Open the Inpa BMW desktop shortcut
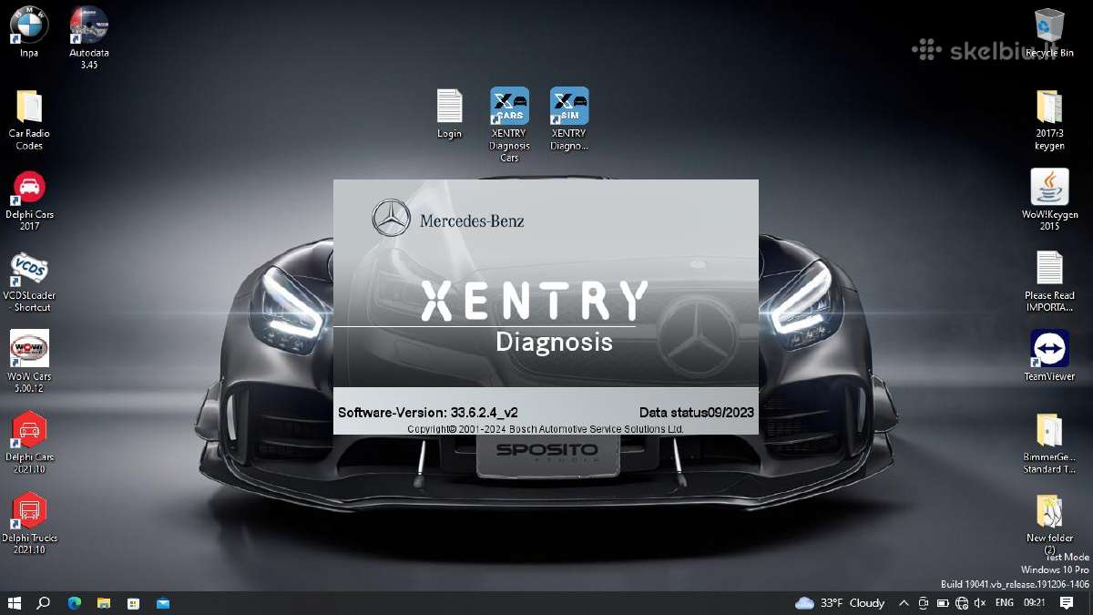This screenshot has height=615, width=1093. 29,33
